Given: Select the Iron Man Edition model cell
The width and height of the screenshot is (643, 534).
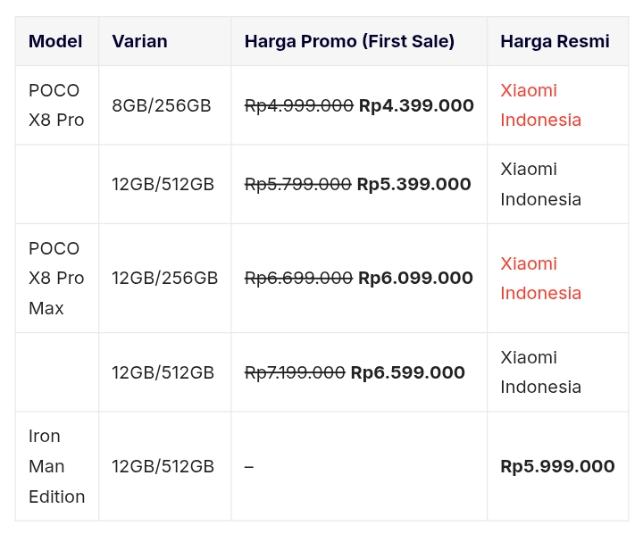Looking at the screenshot, I should coord(56,466).
